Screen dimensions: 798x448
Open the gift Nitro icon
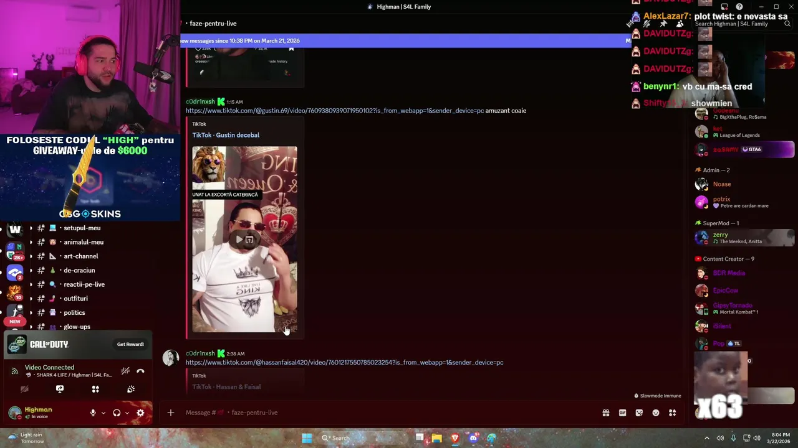[x=605, y=413]
